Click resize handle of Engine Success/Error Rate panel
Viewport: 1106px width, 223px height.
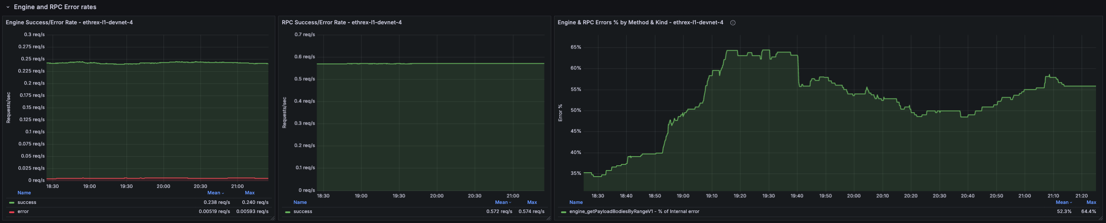click(273, 218)
